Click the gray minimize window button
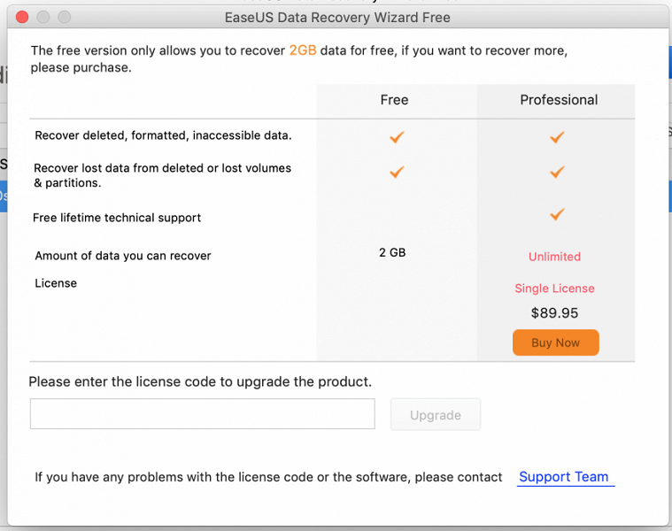 point(42,17)
